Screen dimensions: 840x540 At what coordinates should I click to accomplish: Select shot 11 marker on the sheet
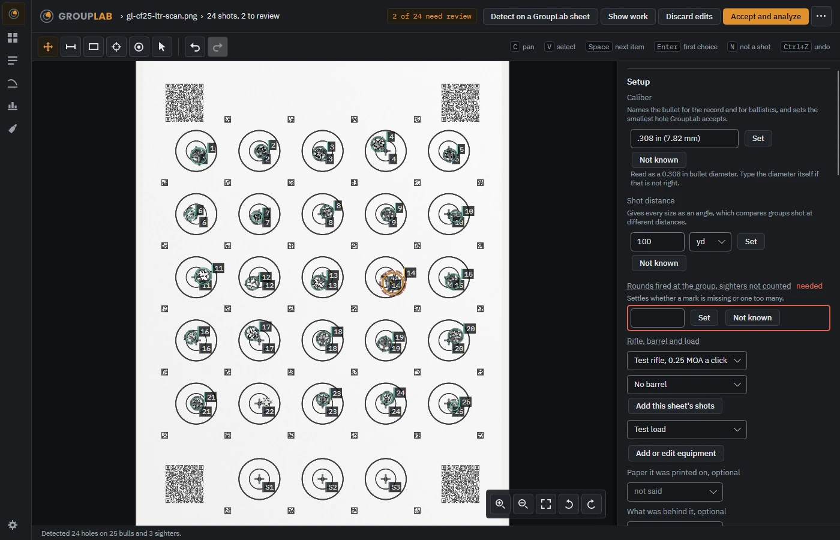pyautogui.click(x=203, y=276)
